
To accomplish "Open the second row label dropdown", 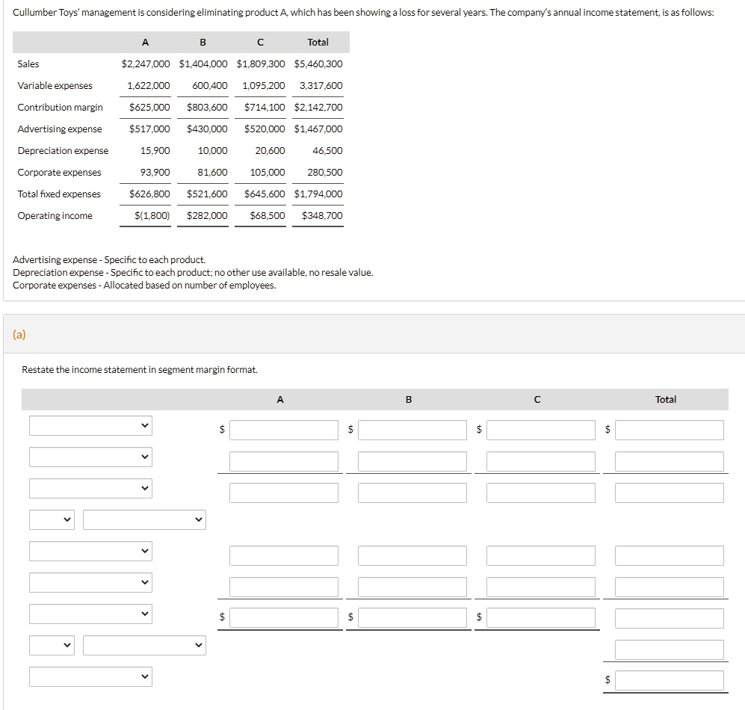I will click(x=90, y=457).
